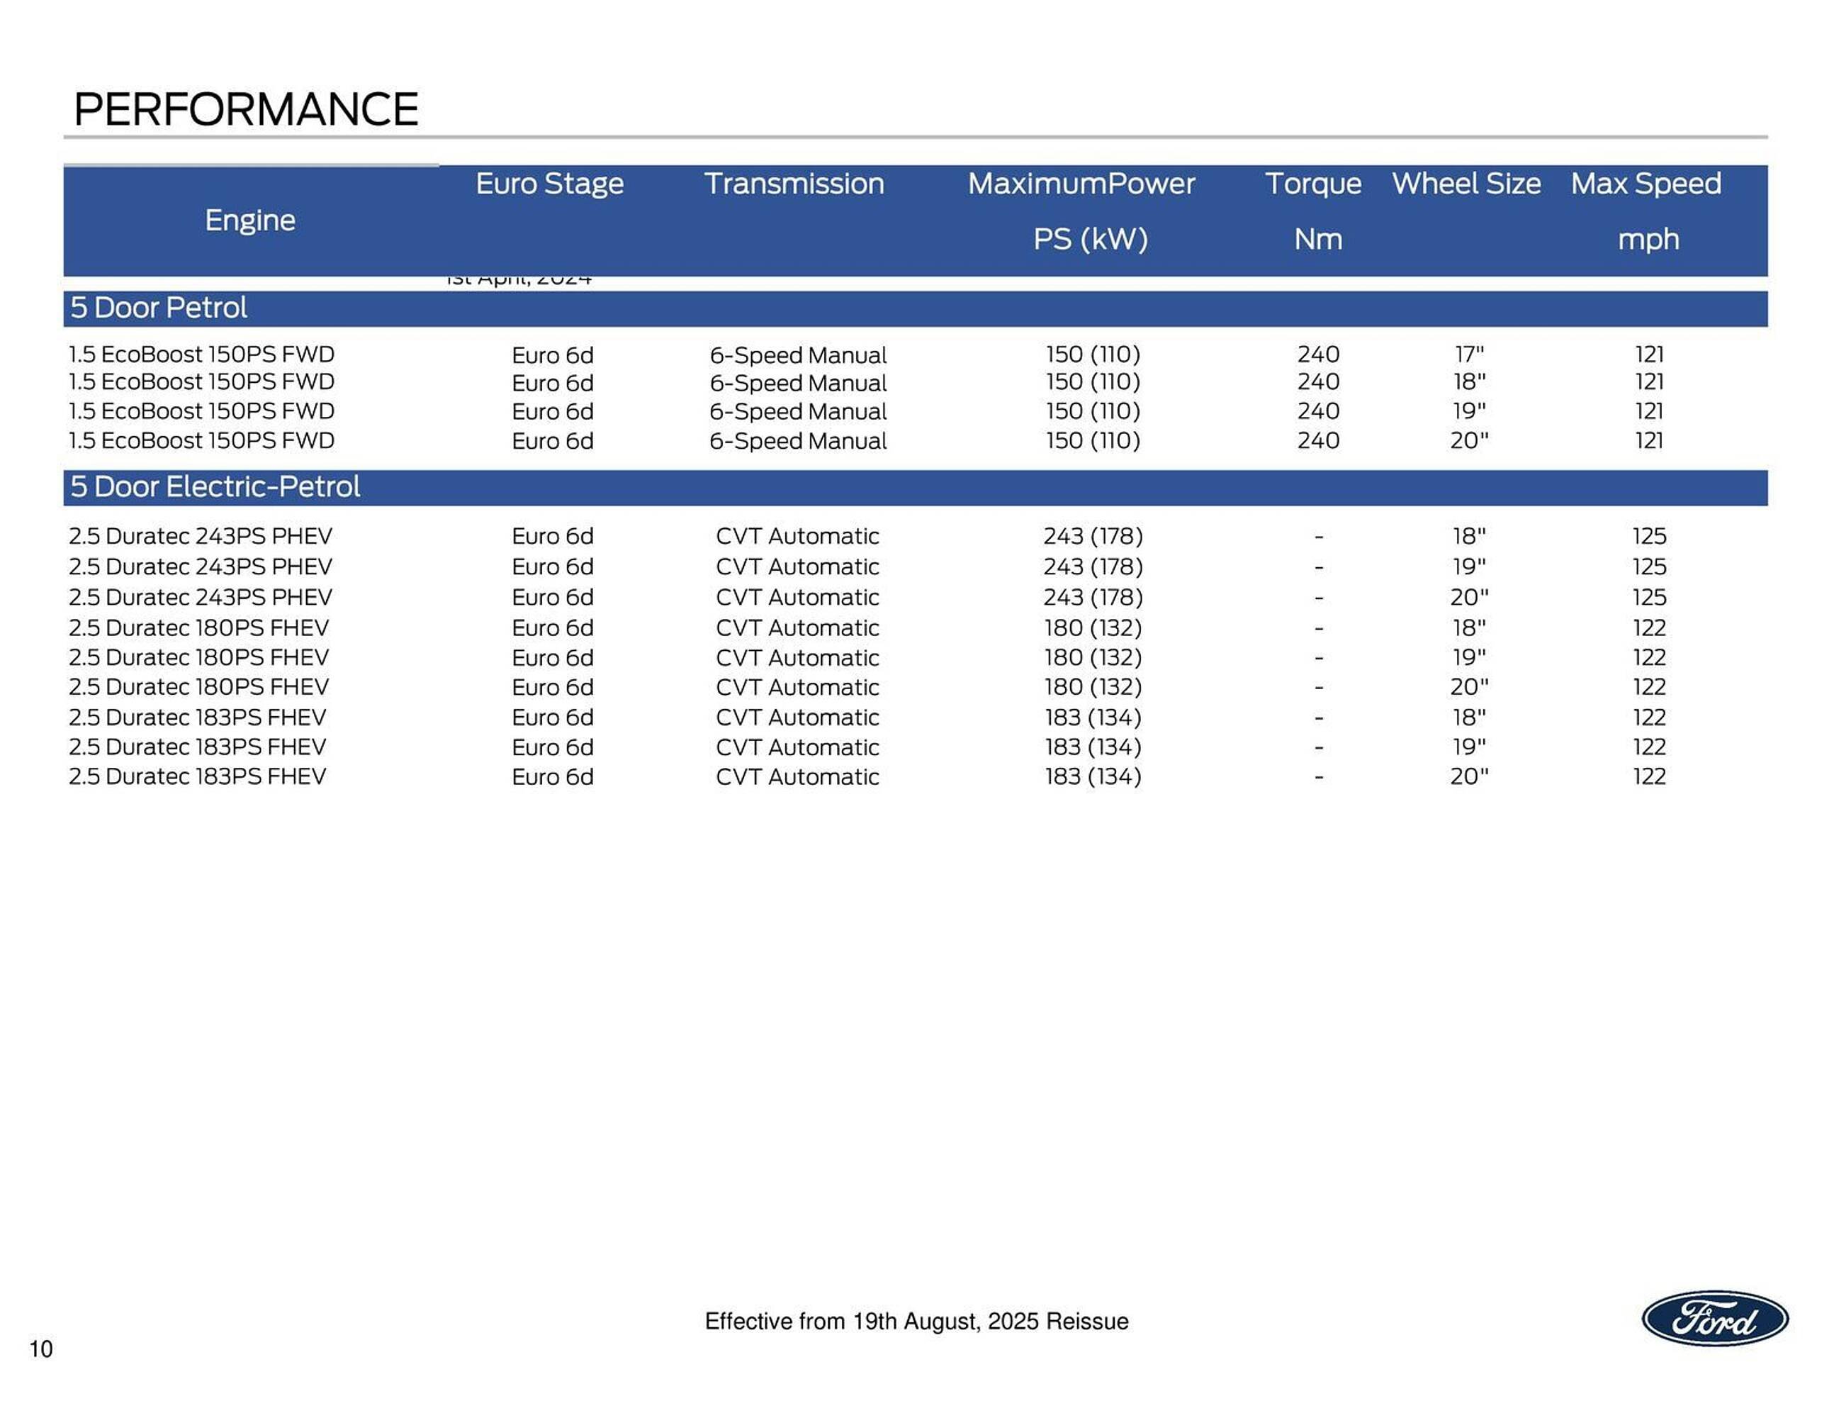Click the 17" wheel size cell
The height and width of the screenshot is (1418, 1834).
coord(1469,354)
